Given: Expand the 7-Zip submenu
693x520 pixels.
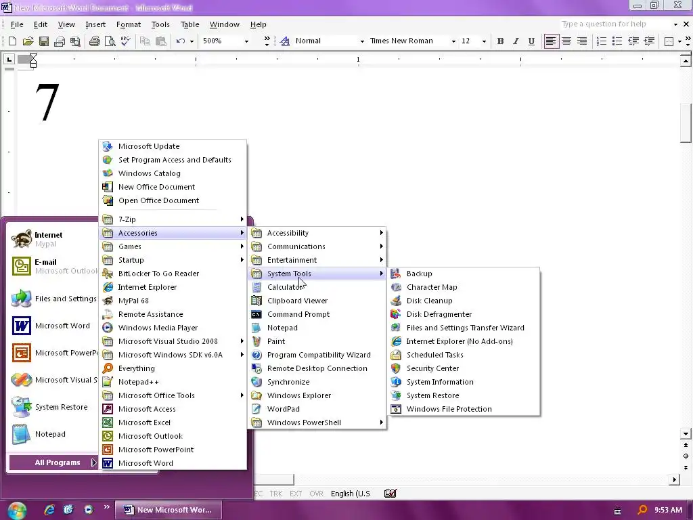Looking at the screenshot, I should point(173,219).
